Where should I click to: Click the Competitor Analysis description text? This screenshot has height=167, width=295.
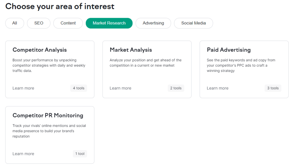[49, 66]
